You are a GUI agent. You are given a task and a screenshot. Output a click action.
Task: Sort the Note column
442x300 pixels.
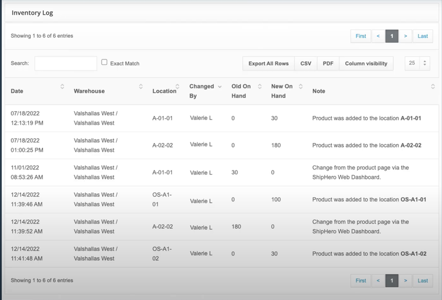click(433, 86)
